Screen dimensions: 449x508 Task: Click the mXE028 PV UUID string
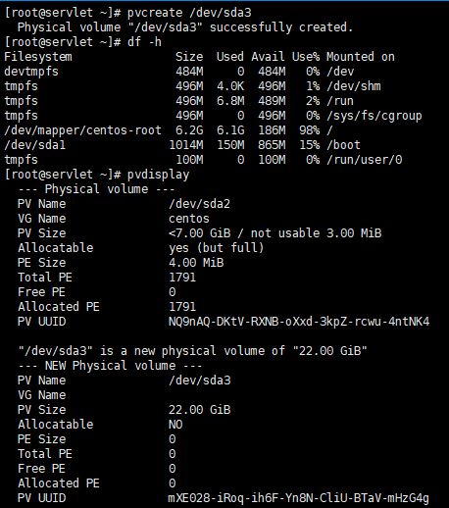(298, 498)
